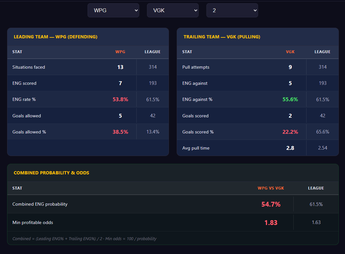
Task: Click the 'Goals allowed' row label
Action: tap(26, 116)
